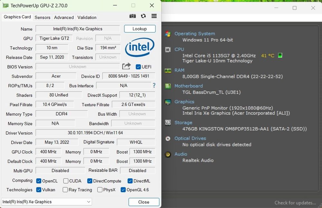This screenshot has width=322, height=208.
Task: Open the Audio section link in Speccy
Action: coord(181,154)
